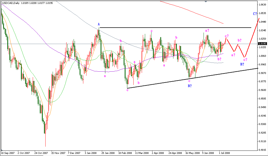Click the 0.9015 price scale value
The image size is (268, 156).
(x=262, y=150)
